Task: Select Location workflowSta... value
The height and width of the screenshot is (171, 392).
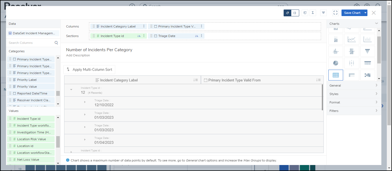Action: tap(31, 153)
